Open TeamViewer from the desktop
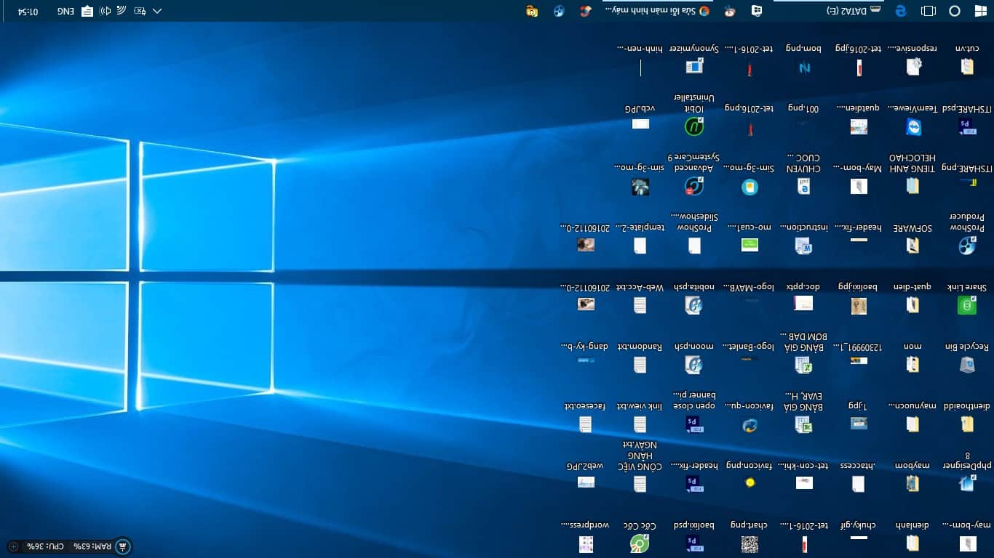The height and width of the screenshot is (558, 994). tap(913, 126)
